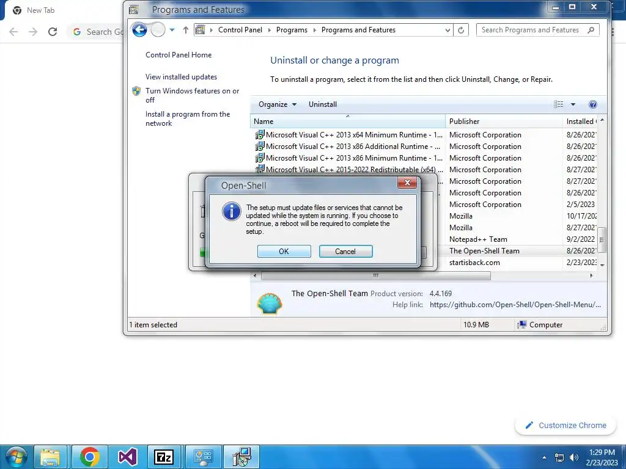Select Programs and Features breadcrumb

coord(358,30)
